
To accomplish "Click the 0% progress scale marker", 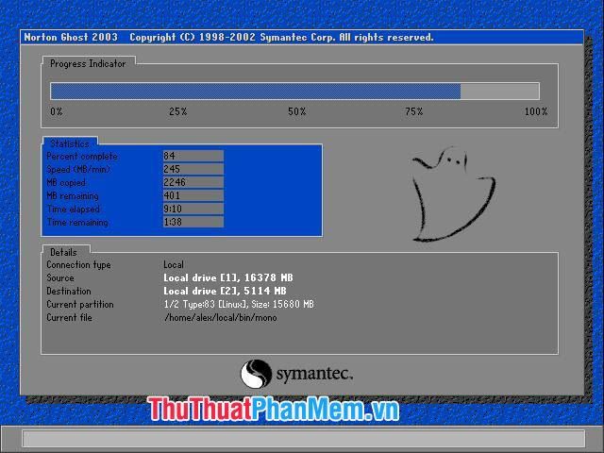I will tap(57, 111).
